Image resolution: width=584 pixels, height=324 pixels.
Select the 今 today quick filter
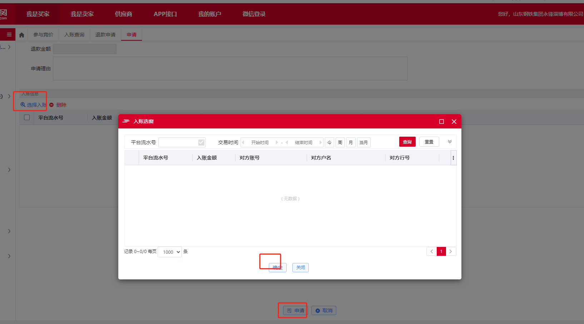coord(330,142)
